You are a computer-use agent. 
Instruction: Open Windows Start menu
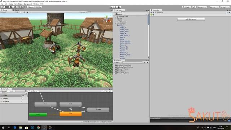coord(3,127)
